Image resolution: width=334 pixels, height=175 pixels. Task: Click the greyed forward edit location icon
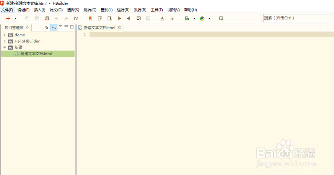[x=148, y=18]
